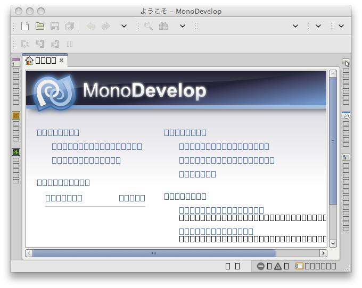Click the Save All stacked disks icon
Image resolution: width=362 pixels, height=288 pixels.
point(70,26)
